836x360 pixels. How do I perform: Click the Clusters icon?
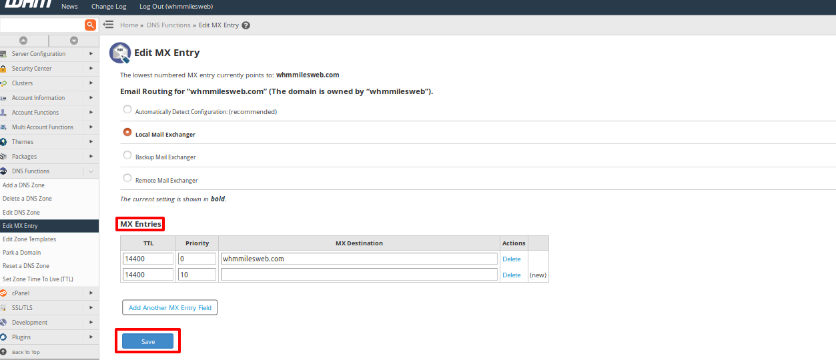(x=4, y=83)
